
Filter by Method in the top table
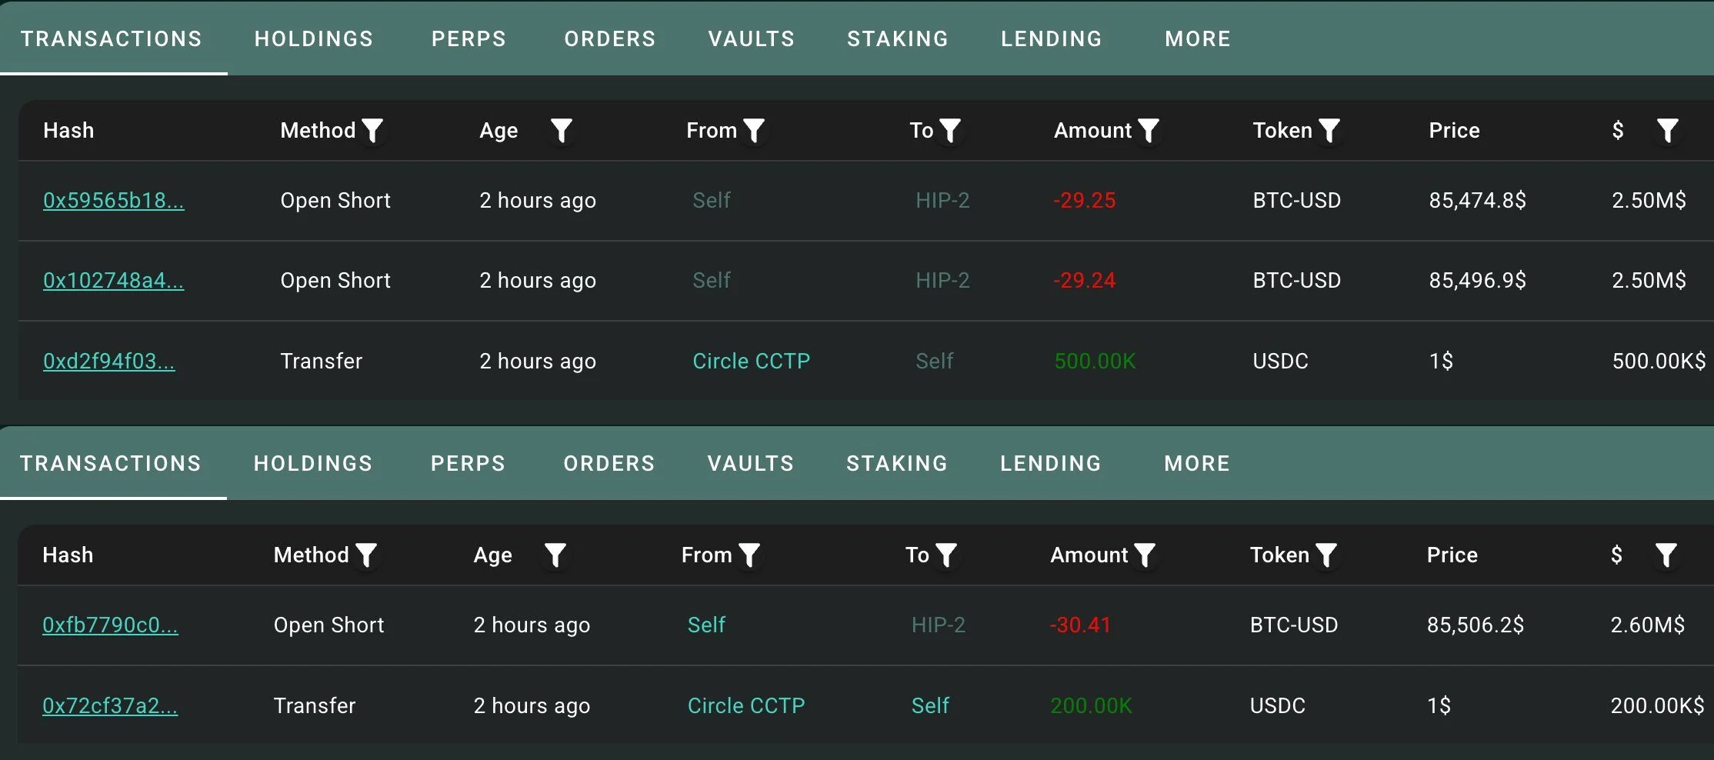click(372, 131)
